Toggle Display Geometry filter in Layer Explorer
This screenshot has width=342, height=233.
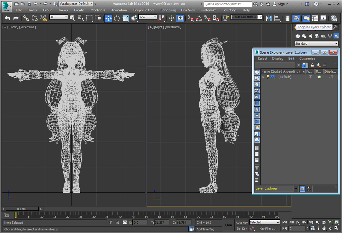pos(257,72)
